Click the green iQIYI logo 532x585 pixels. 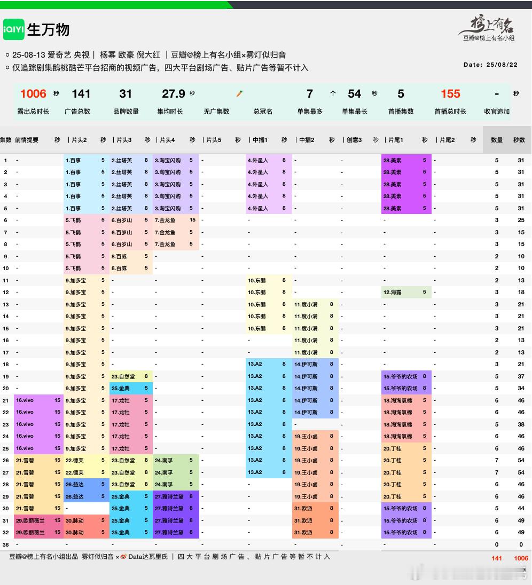pos(13,29)
